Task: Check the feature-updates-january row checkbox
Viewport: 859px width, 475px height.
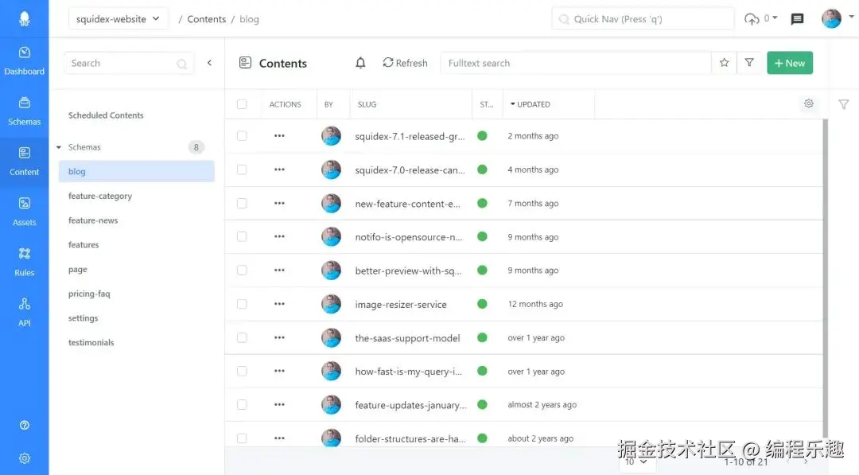Action: (x=242, y=405)
